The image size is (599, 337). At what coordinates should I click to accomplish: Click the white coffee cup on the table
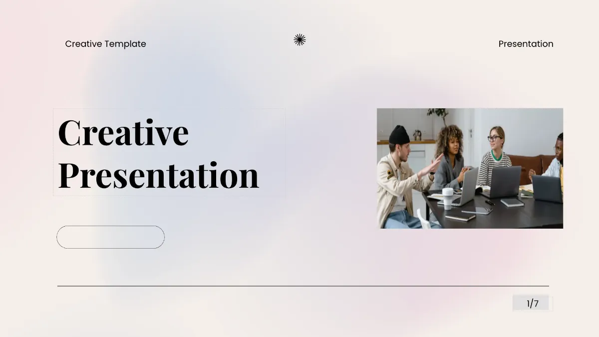(x=447, y=197)
